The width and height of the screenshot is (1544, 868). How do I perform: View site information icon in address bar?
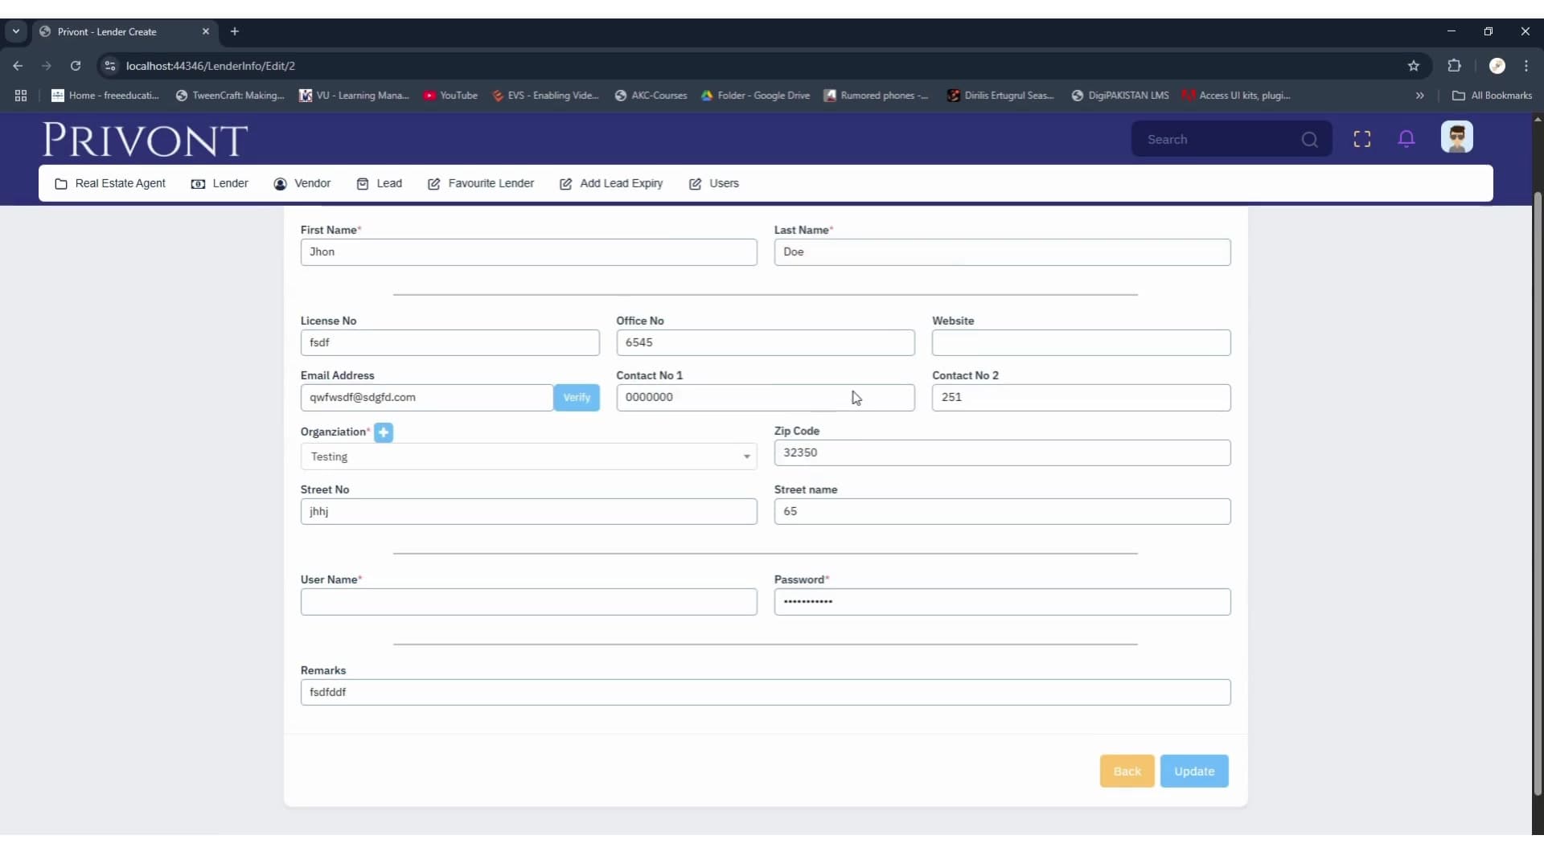pyautogui.click(x=110, y=66)
